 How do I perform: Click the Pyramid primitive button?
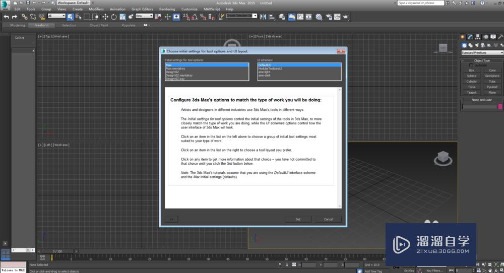pyautogui.click(x=492, y=87)
